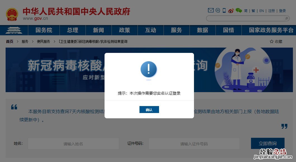296x162 pixels.
Task: Open the WeChat icon
Action: point(239,11)
